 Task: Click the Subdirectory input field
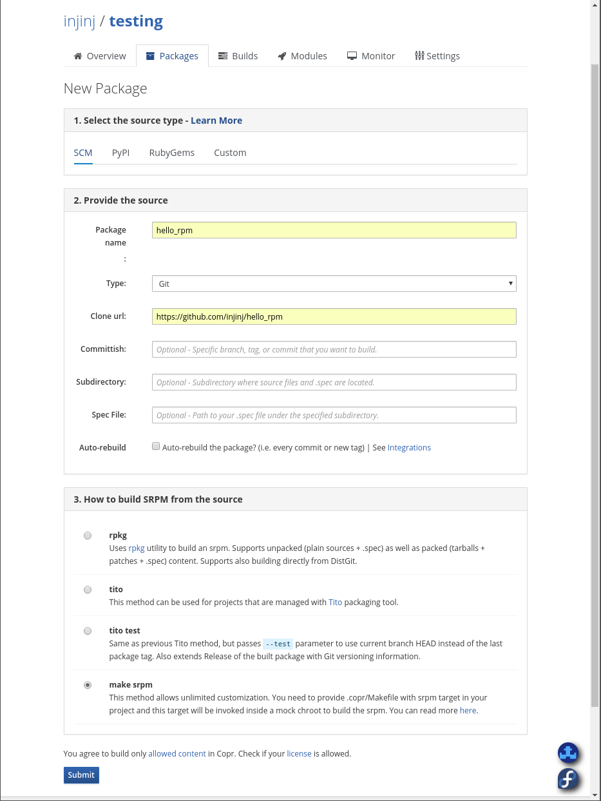click(x=334, y=382)
